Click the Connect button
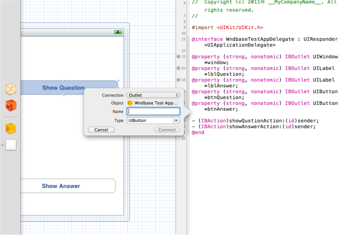This screenshot has width=341, height=235. coord(167,129)
